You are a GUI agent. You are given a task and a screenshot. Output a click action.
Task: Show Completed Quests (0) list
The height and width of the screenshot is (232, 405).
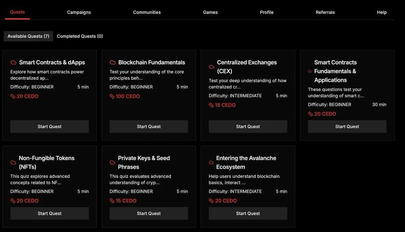[80, 36]
